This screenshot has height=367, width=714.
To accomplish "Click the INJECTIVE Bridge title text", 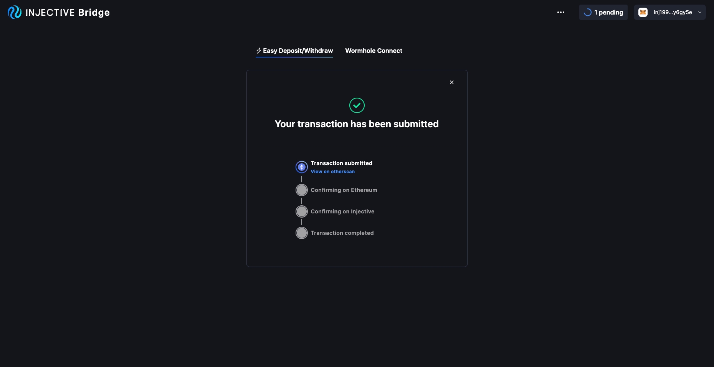I will [x=68, y=12].
